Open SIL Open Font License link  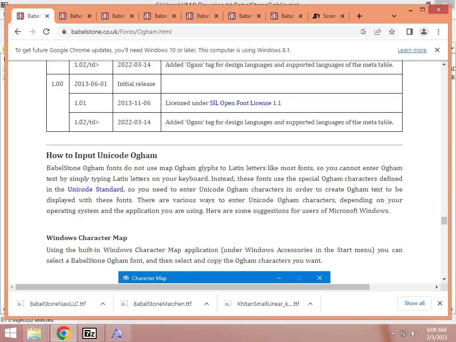click(240, 103)
